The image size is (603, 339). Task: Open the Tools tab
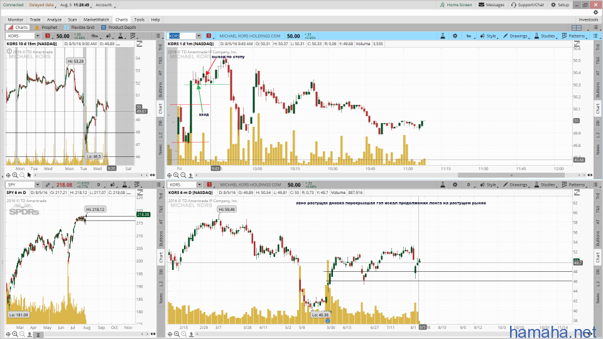point(139,19)
